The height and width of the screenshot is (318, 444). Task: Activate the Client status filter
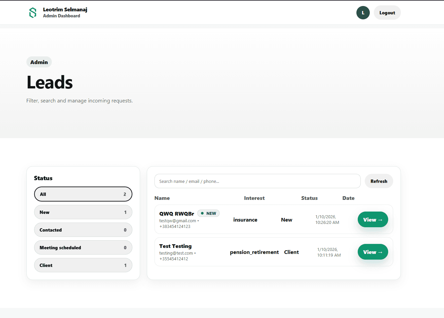click(x=83, y=265)
